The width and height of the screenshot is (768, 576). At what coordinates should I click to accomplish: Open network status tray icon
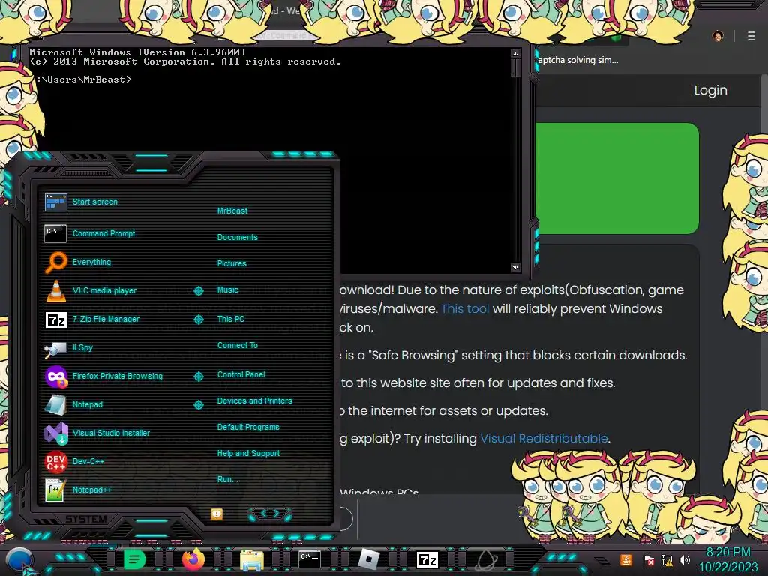(x=666, y=559)
